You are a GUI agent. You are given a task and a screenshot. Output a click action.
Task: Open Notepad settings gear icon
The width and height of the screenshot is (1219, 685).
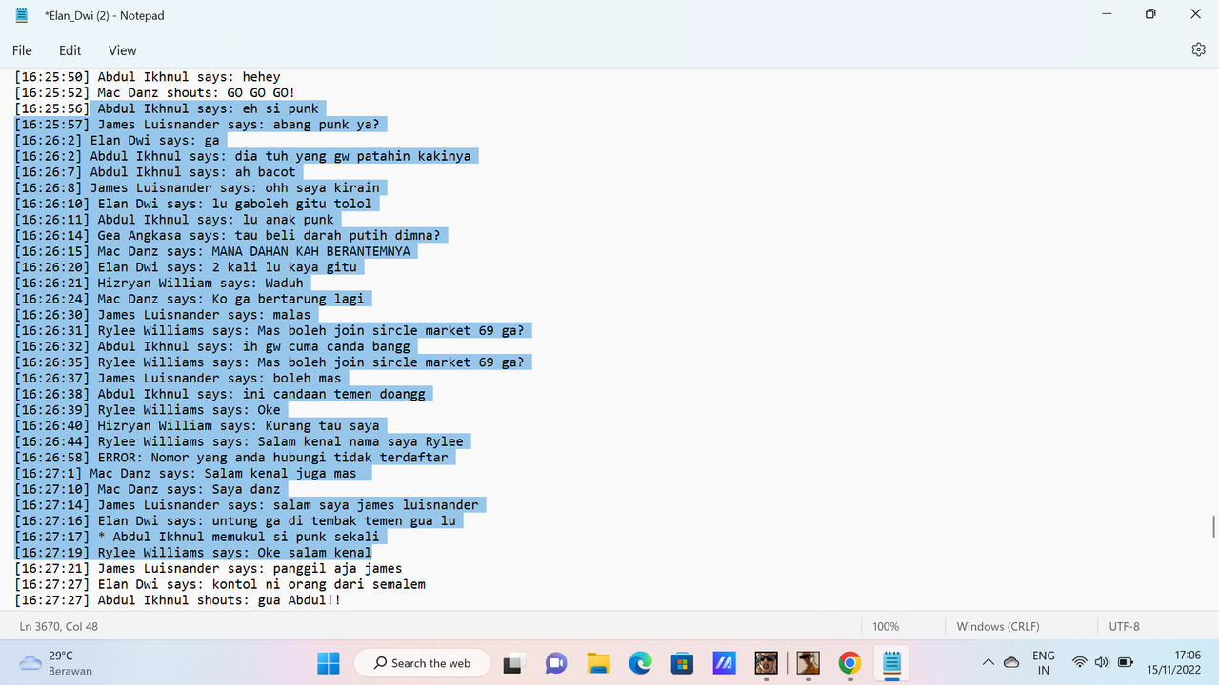(1198, 49)
